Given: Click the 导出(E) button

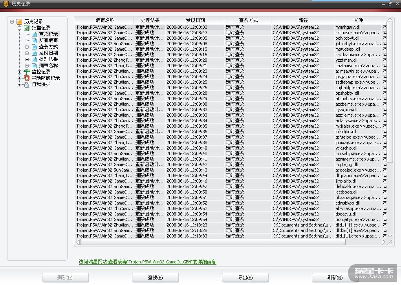Looking at the screenshot, I should click(245, 278).
